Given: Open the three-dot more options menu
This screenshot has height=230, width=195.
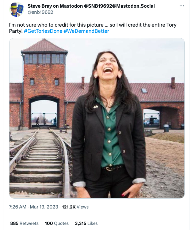Looking at the screenshot, I should pos(182,6).
